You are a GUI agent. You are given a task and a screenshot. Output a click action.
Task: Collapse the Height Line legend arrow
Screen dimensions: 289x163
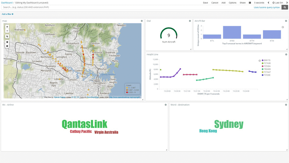coord(259,60)
